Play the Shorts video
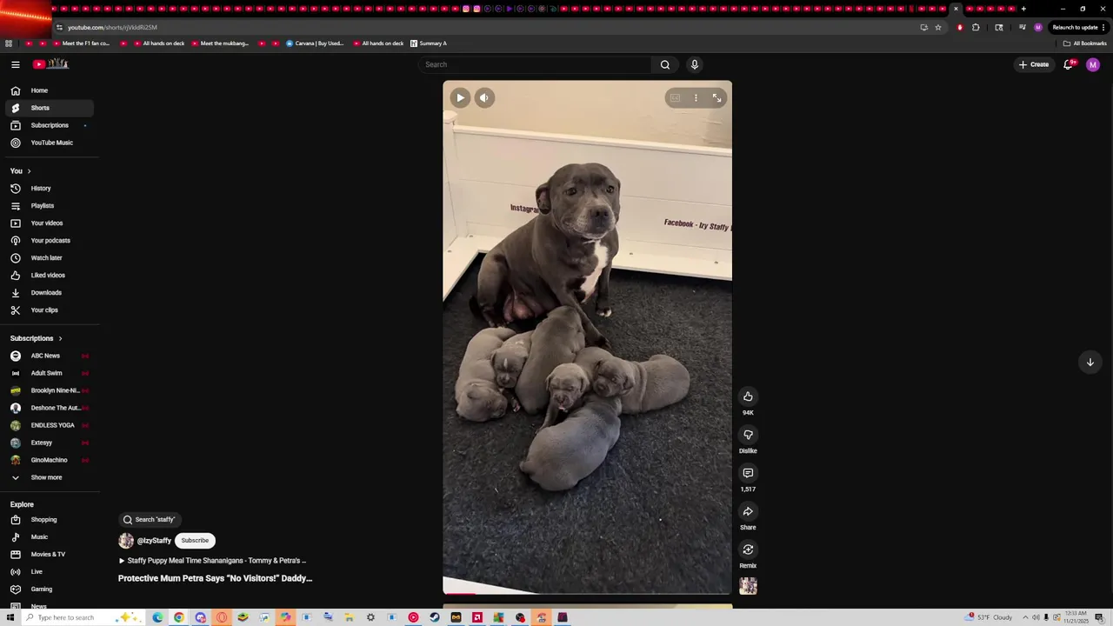The image size is (1113, 626). (460, 98)
